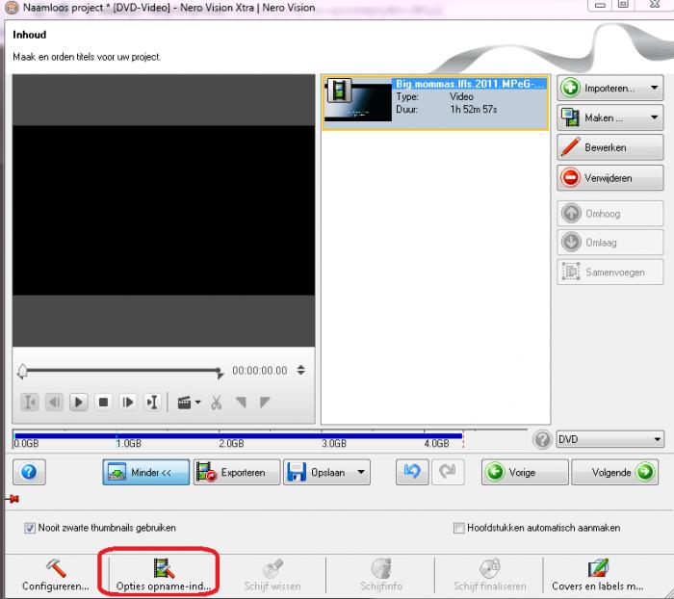Enable Hoofdstukken automatisch aanmaken checkbox

[459, 528]
